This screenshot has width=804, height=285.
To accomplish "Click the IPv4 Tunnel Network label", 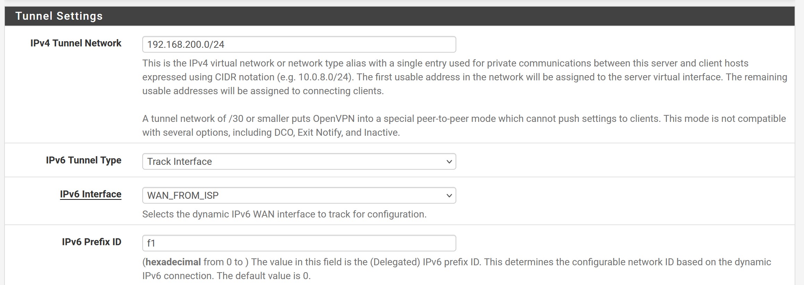I will (76, 43).
